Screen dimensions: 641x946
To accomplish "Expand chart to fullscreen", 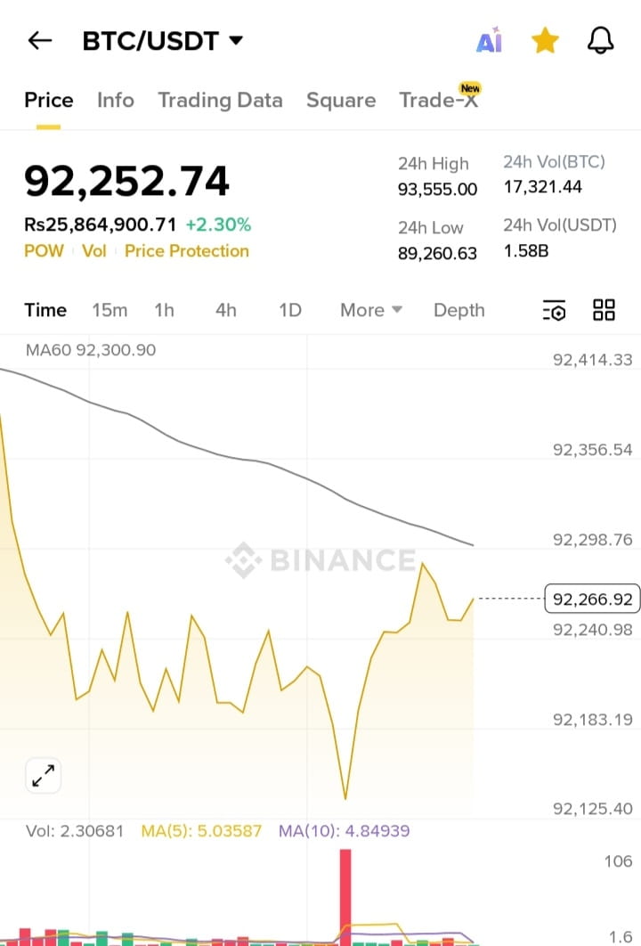I will (42, 775).
